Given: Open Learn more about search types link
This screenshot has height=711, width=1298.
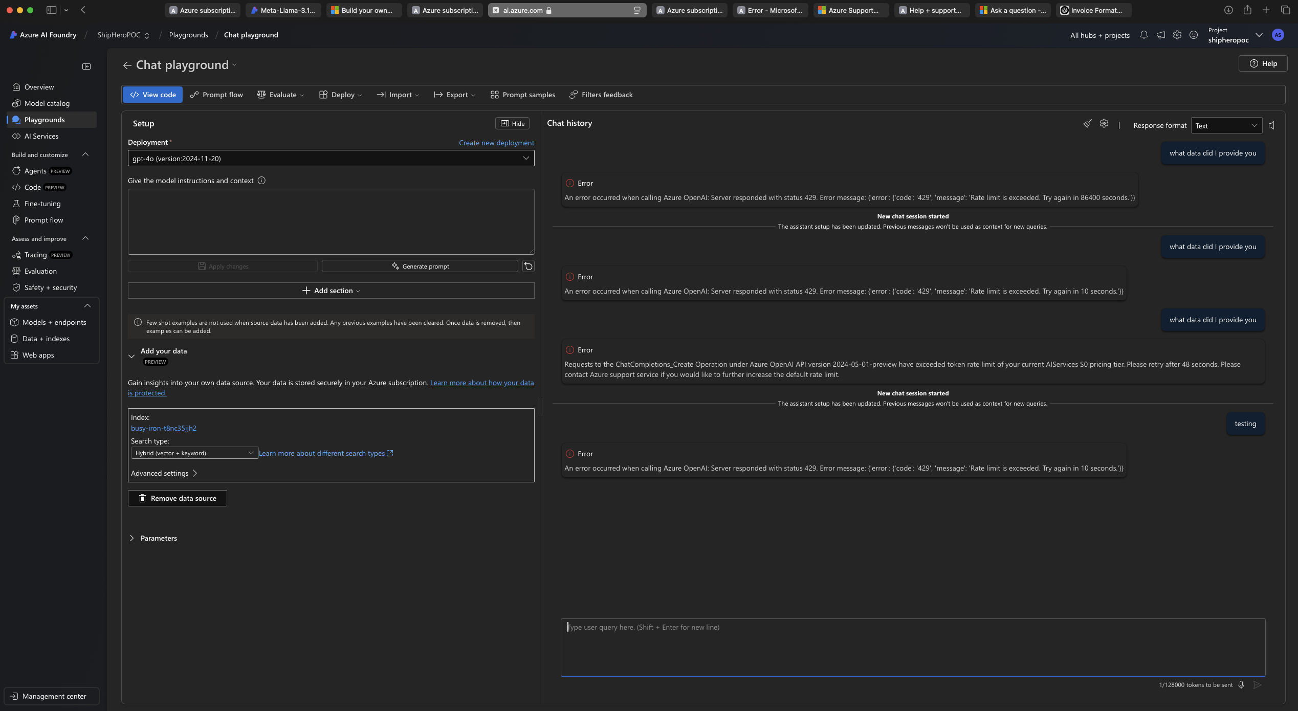Looking at the screenshot, I should 326,453.
